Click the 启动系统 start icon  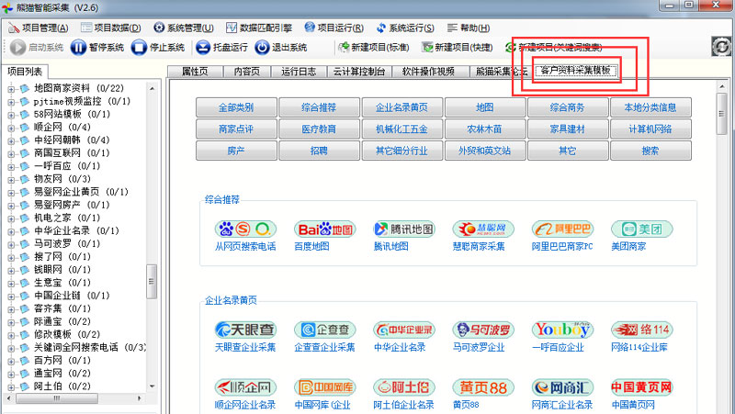pyautogui.click(x=17, y=48)
